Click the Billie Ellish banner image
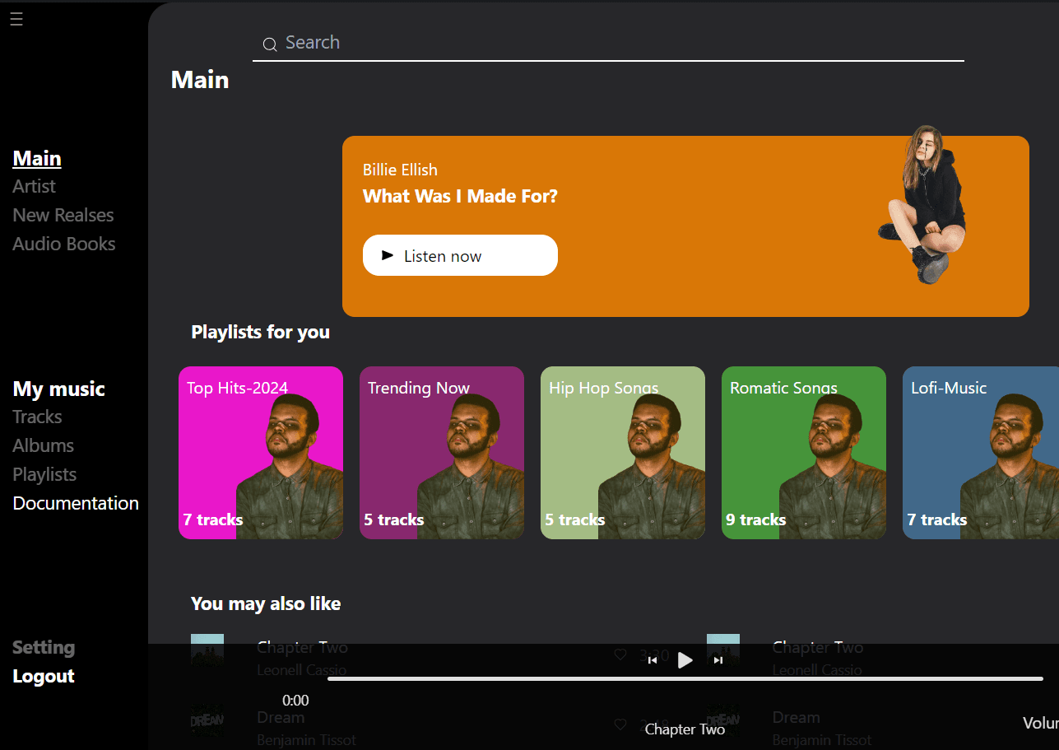1059x750 pixels. (x=923, y=205)
